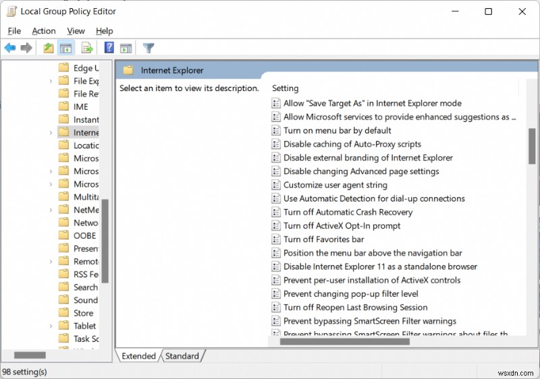Viewport: 540px width, 379px height.
Task: Click policy icon beside Turn off Automatic Crash Recovery
Action: 276,212
